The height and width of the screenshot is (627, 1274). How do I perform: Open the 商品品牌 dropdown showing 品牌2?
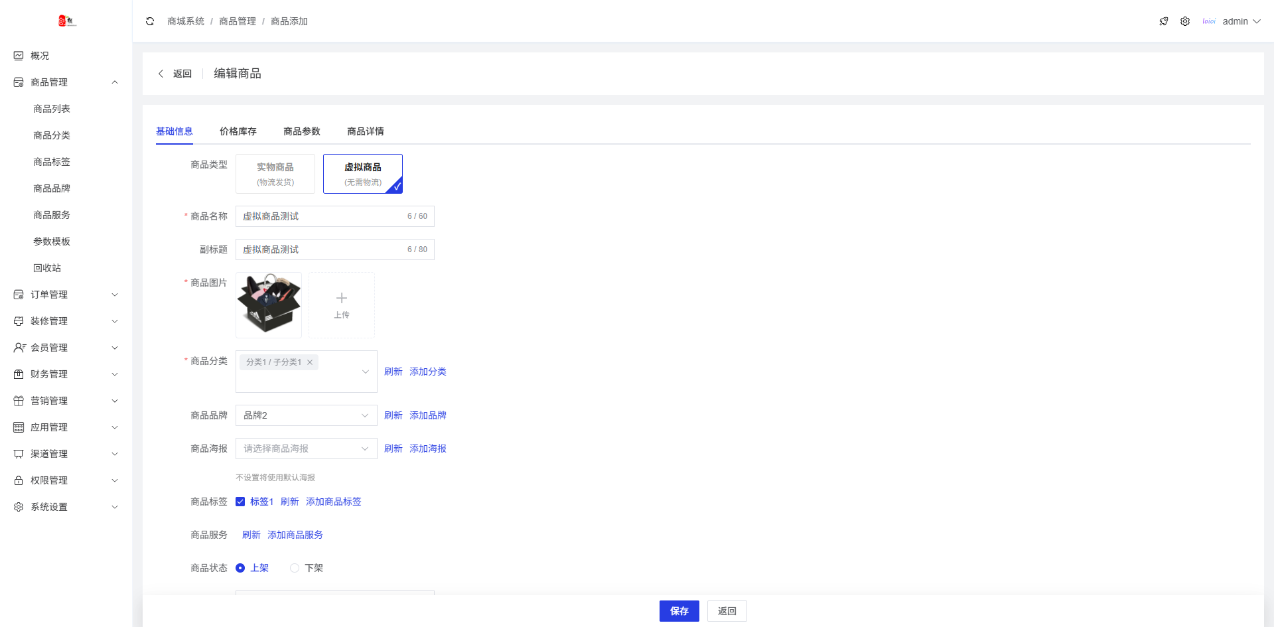(307, 415)
